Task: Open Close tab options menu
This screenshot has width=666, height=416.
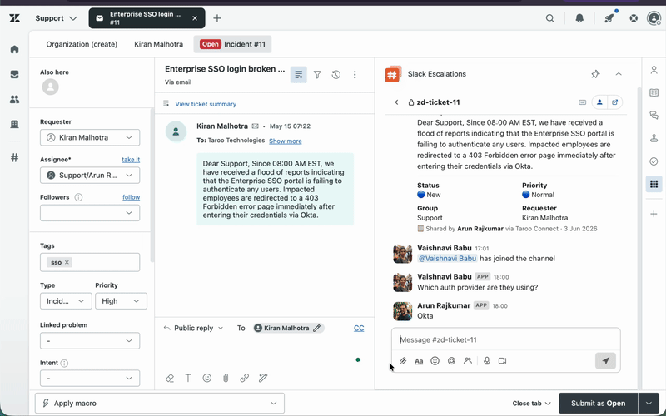Action: point(531,404)
